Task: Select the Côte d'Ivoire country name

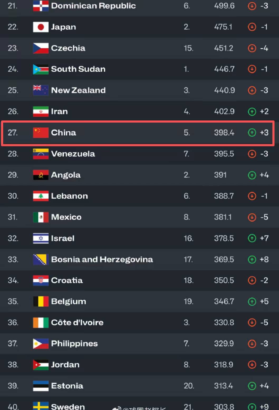Action: [77, 323]
